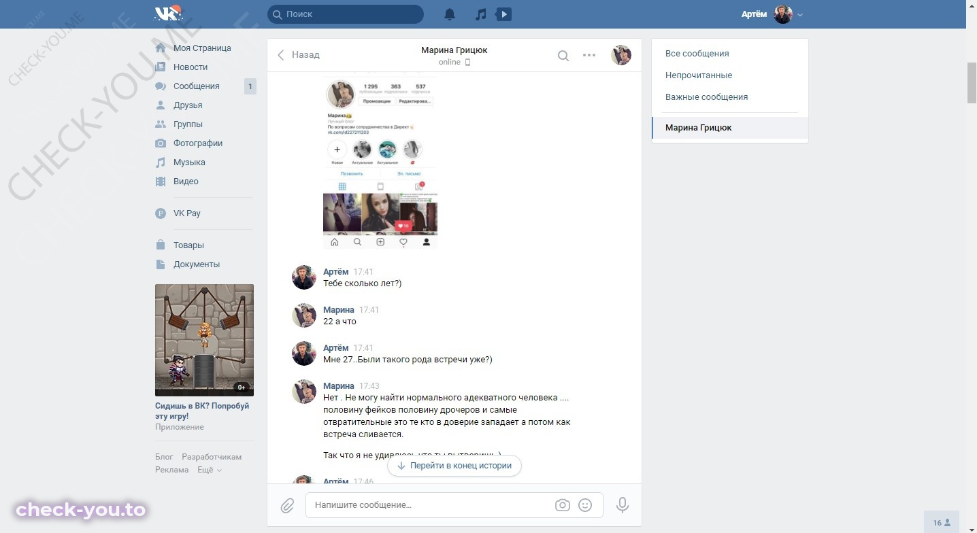Open Артём profile dropdown menu

click(x=772, y=14)
